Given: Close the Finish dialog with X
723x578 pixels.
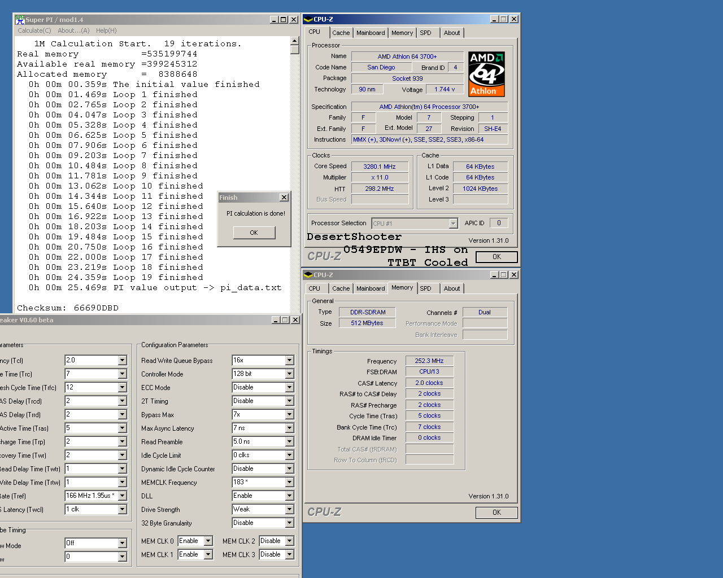Looking at the screenshot, I should point(284,198).
